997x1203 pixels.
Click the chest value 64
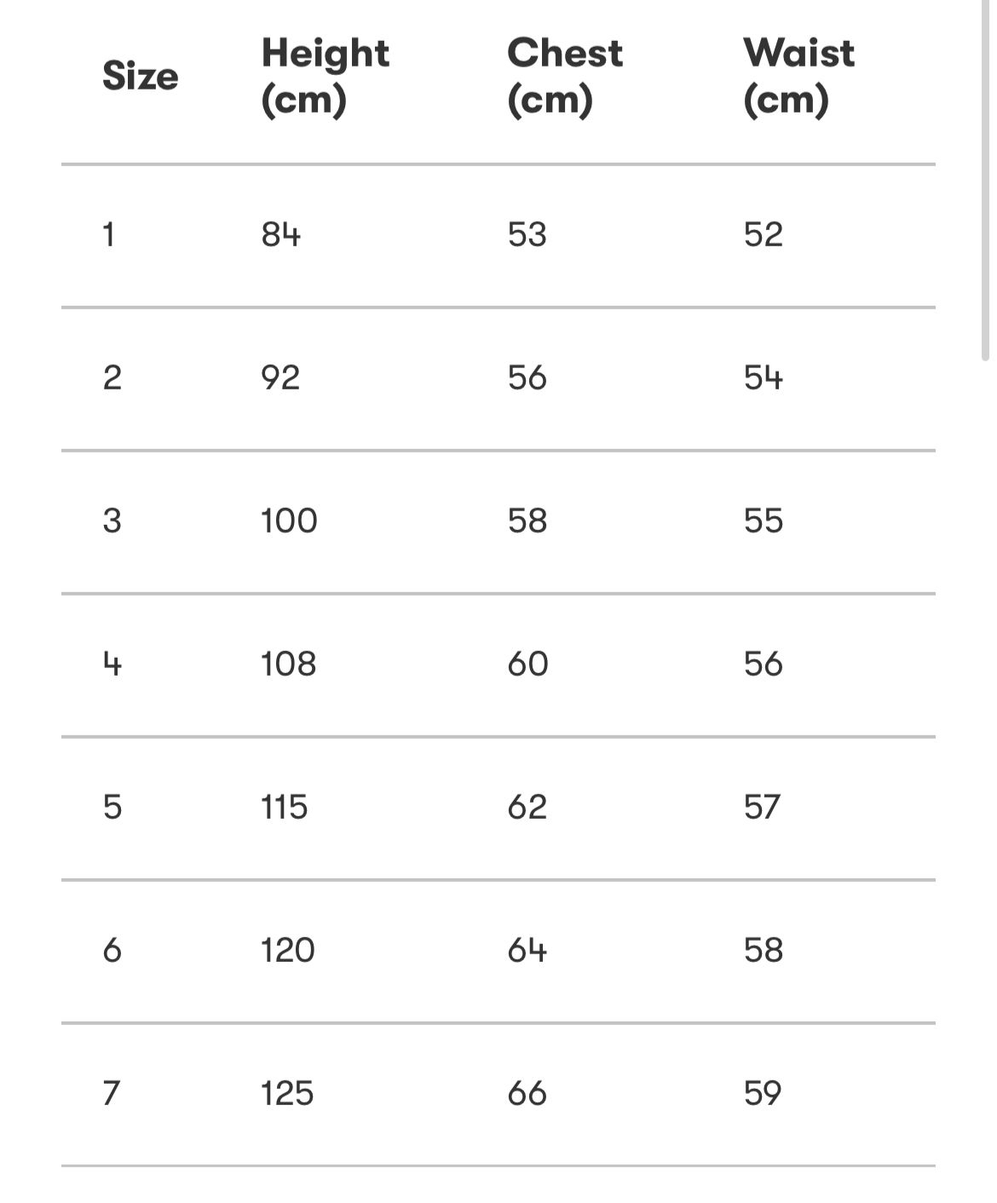coord(527,950)
